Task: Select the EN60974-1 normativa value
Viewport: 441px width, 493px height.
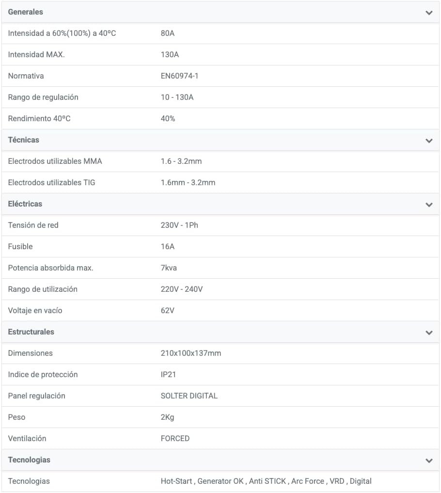Action: 179,76
